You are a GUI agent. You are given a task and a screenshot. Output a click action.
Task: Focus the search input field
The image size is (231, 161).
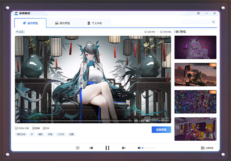(x=196, y=22)
